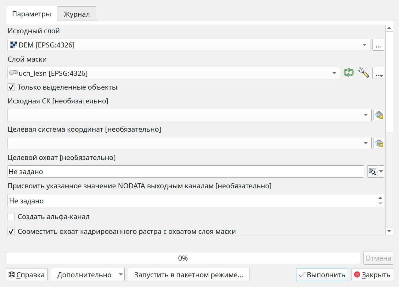Click the source CRS globe icon
399x287 pixels.
point(379,115)
